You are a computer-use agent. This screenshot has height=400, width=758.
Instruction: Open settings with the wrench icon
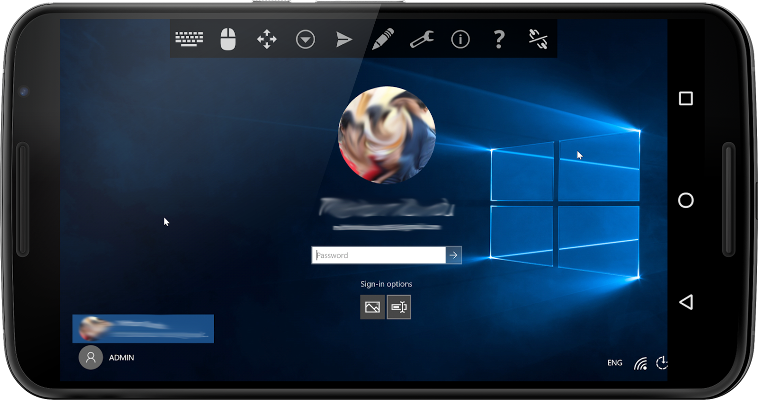[x=422, y=39]
